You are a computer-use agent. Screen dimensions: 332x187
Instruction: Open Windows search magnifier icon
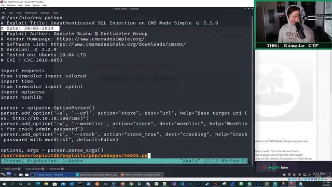tap(12, 184)
